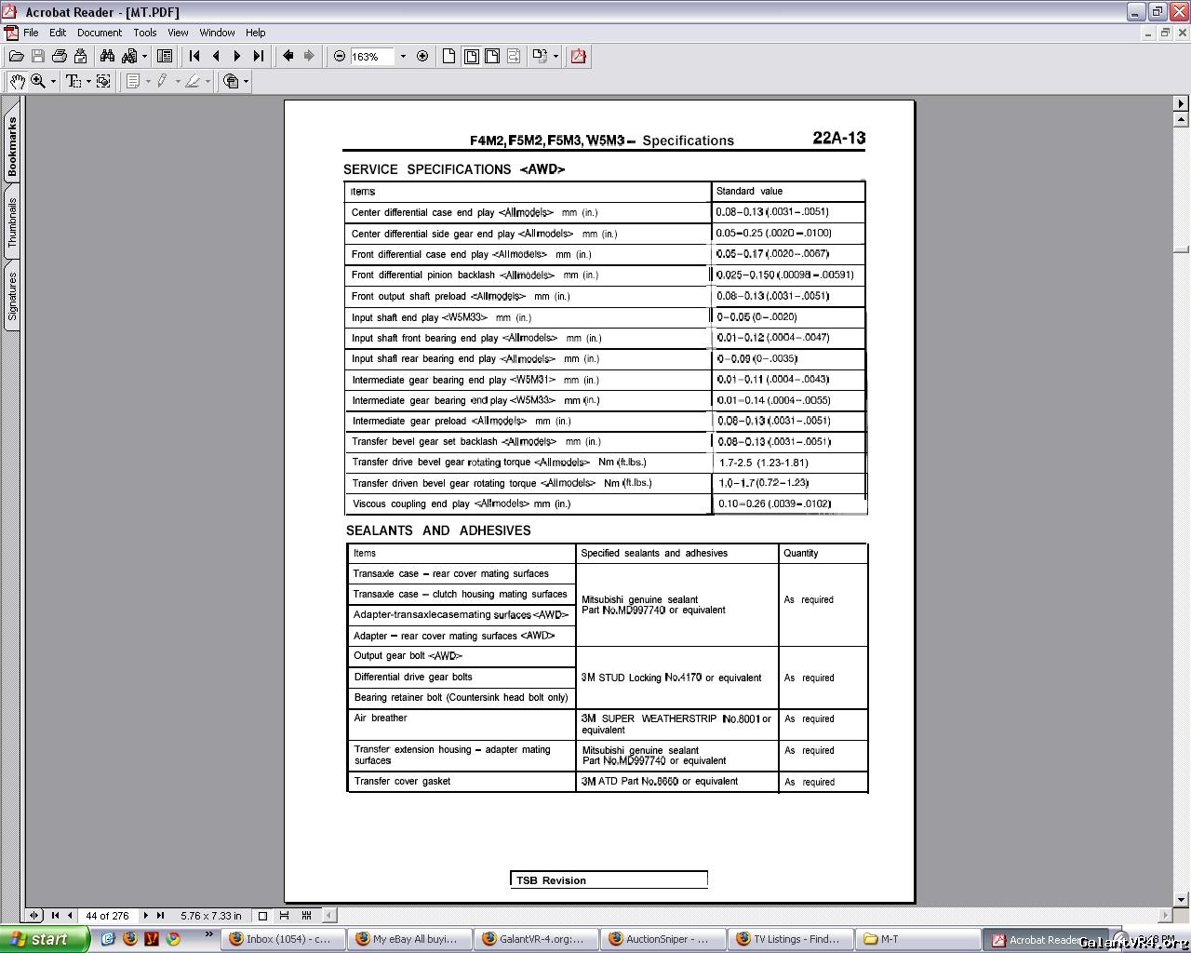Viewport: 1191px width, 953px height.
Task: Open the M-T folder taskbar button
Action: (x=917, y=939)
